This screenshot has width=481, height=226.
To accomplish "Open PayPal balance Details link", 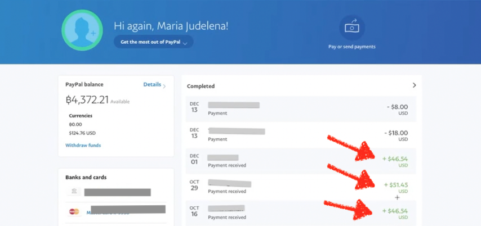I will (154, 85).
